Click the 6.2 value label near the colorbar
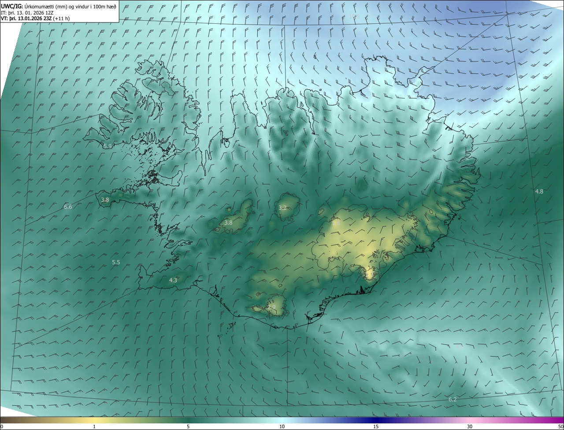Image resolution: width=564 pixels, height=430 pixels. point(453,399)
